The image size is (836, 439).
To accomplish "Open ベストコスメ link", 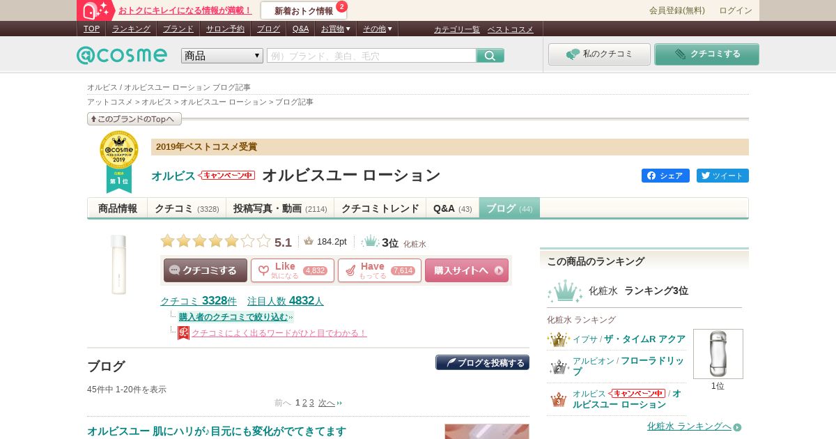I will coord(511,29).
